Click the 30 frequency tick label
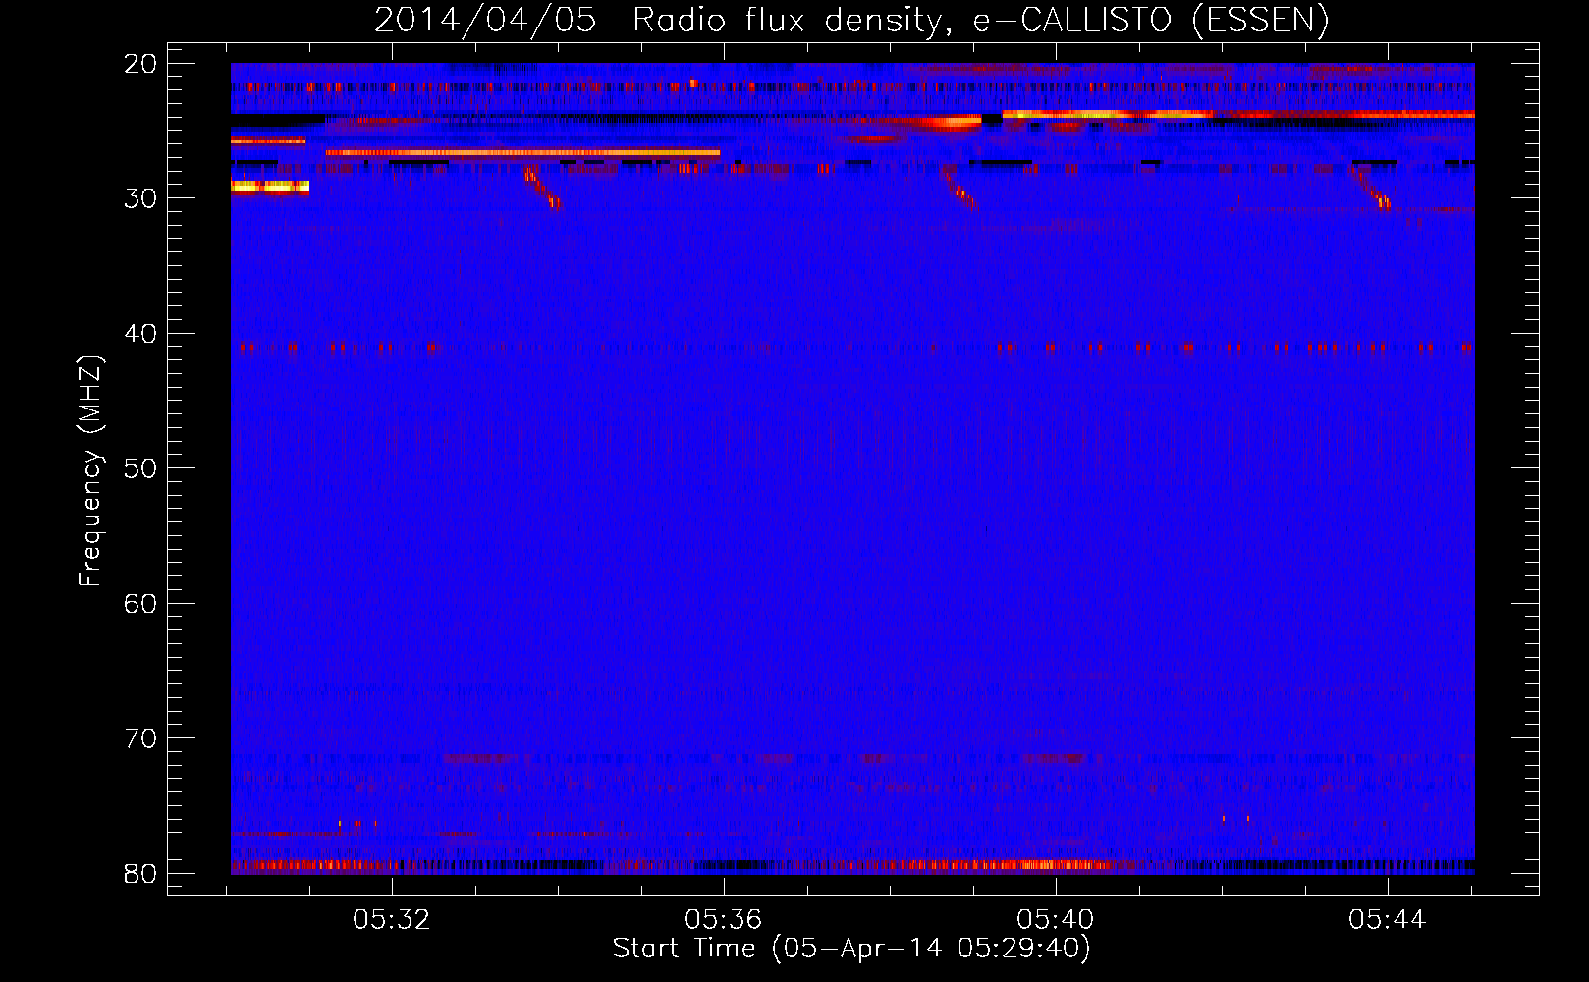 140,198
